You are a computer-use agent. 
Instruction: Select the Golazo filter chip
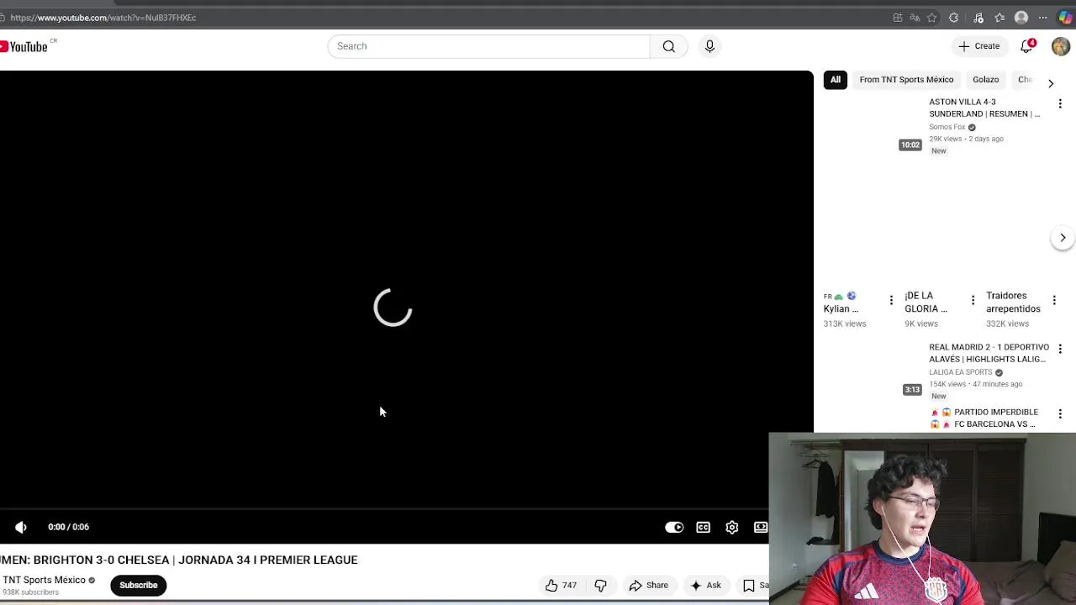coord(986,80)
